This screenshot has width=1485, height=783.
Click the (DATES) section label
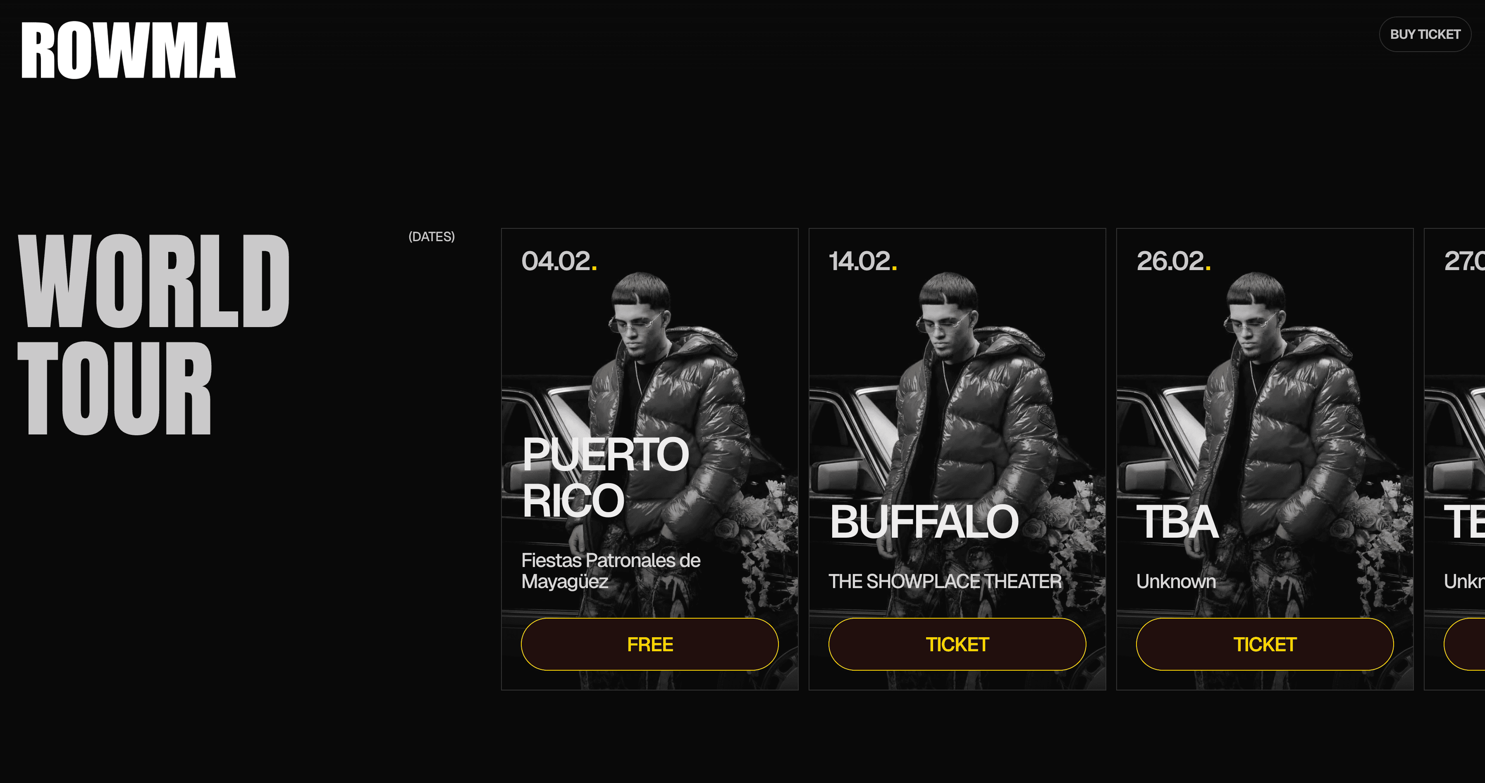point(431,237)
